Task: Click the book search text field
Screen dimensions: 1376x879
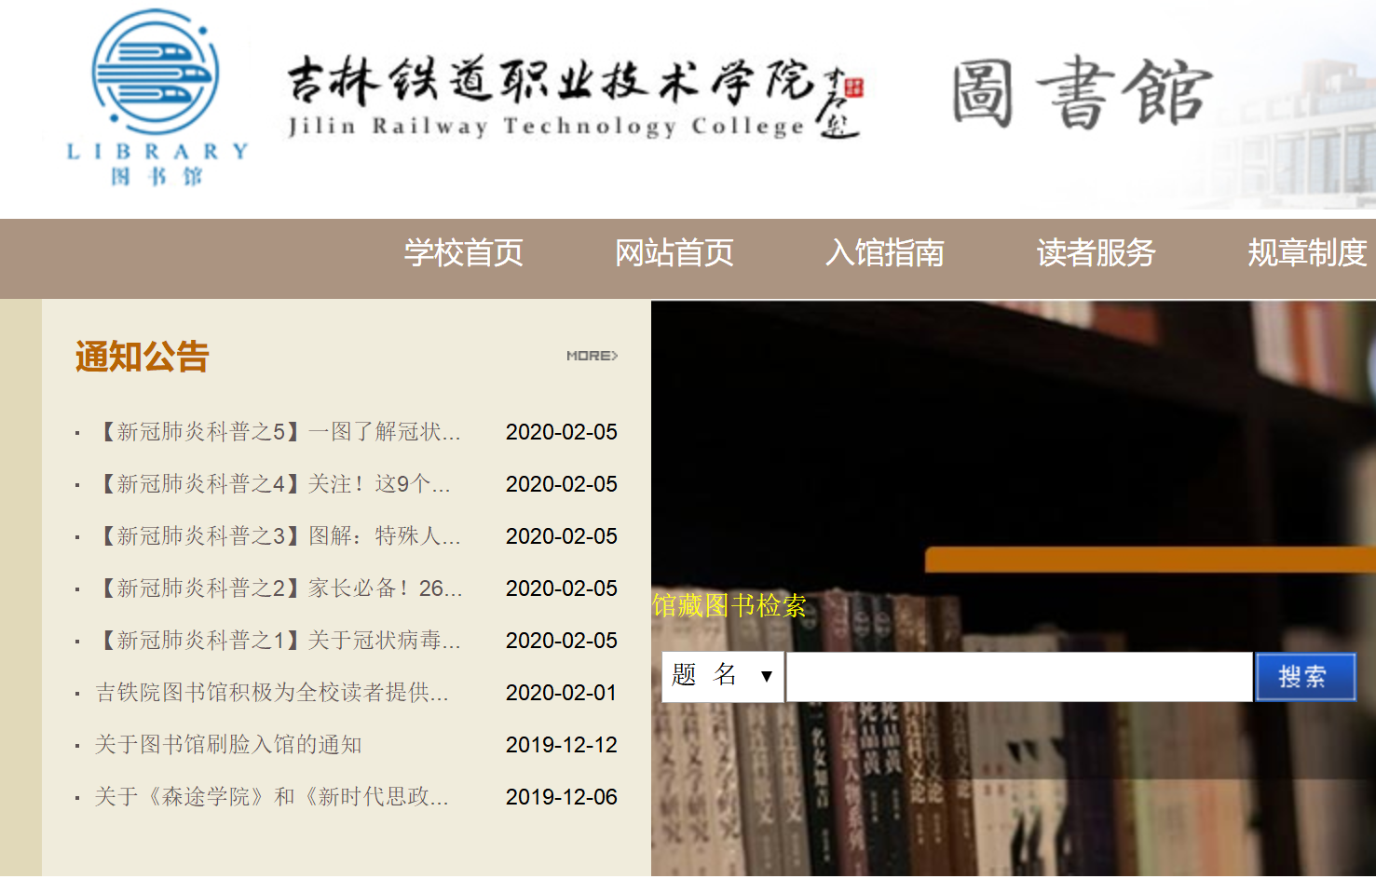Action: point(1019,676)
